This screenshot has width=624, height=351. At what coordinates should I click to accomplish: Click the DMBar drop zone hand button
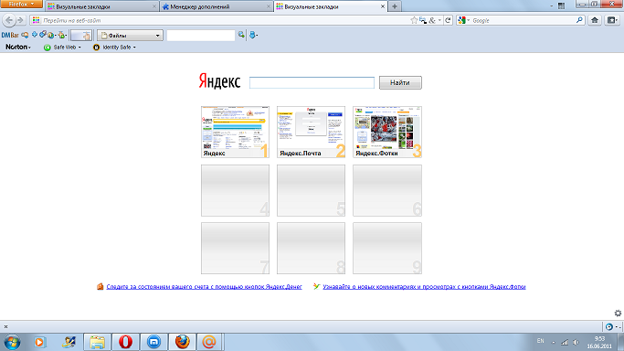[x=81, y=36]
